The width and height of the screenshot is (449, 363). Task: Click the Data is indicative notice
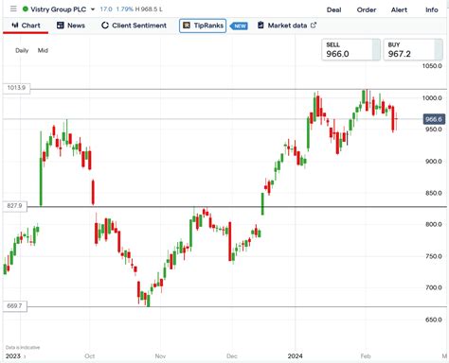click(x=23, y=348)
